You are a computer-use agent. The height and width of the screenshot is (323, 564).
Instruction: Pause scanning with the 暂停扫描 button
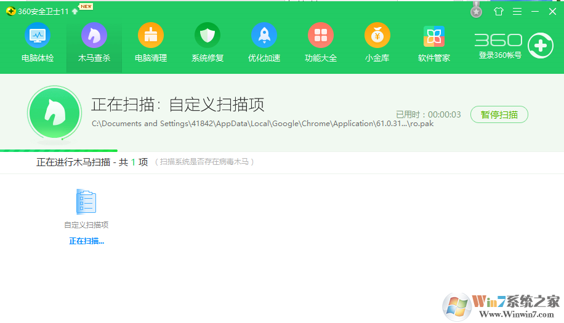click(x=499, y=114)
